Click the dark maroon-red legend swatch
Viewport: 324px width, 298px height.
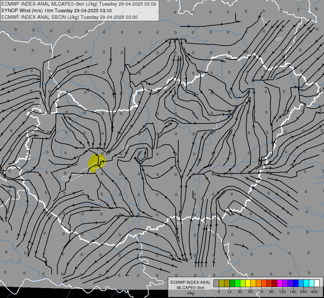click(275, 283)
